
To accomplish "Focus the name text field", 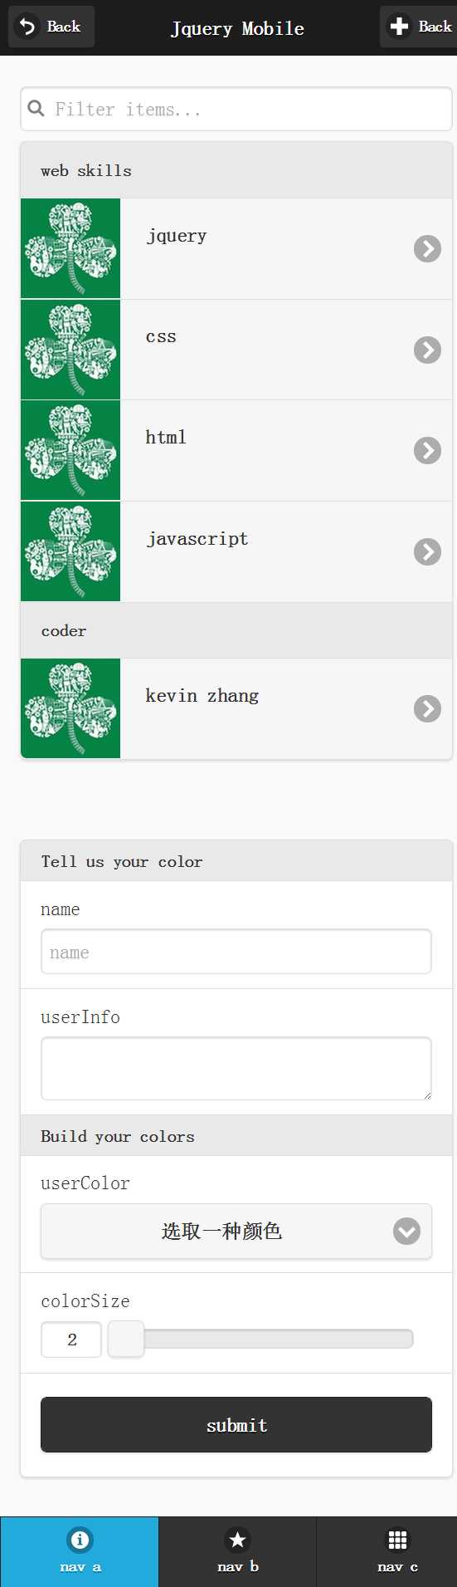I will pos(236,952).
